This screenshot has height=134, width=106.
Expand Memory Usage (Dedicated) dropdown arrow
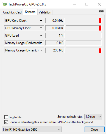pyautogui.click(x=41, y=43)
